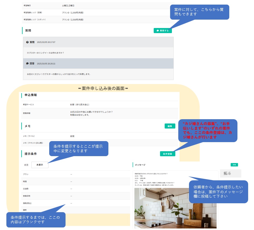Click the 依頼詳細 row mentioning 10月25日
The height and width of the screenshot is (230, 254).
coord(99,113)
